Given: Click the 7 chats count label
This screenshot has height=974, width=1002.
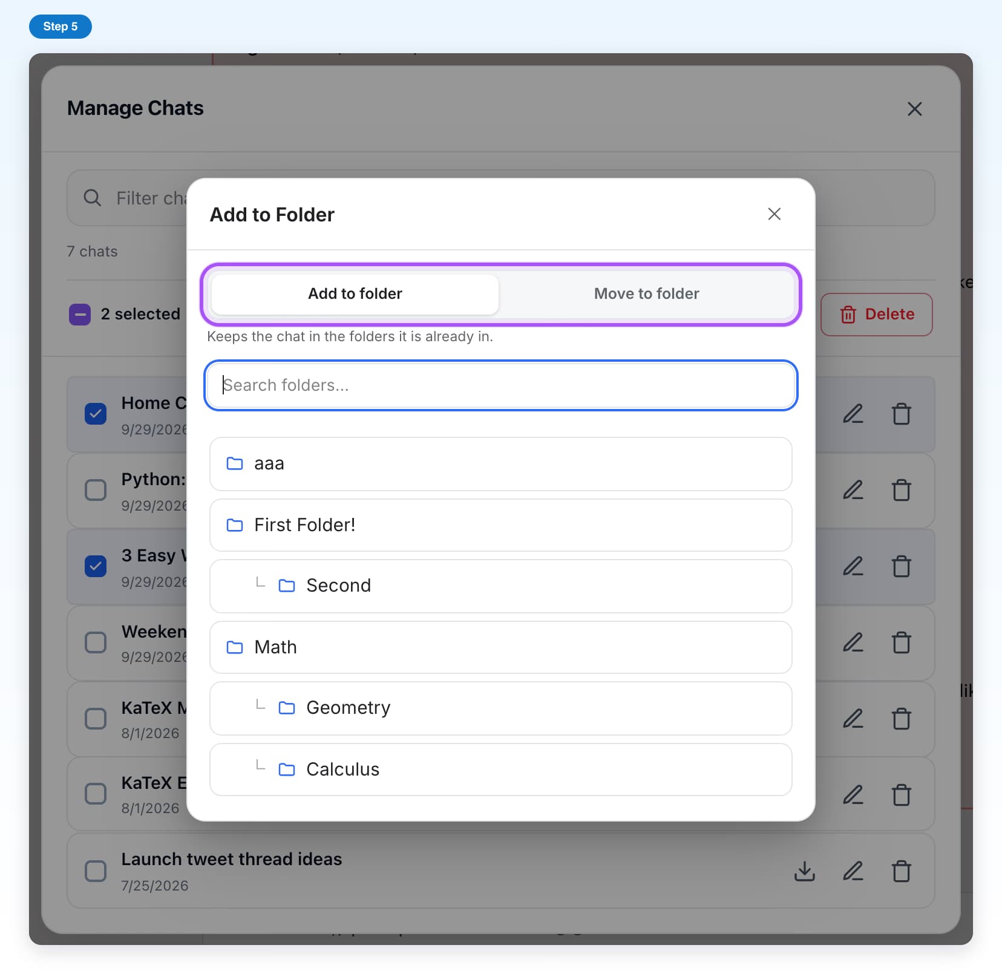Looking at the screenshot, I should [x=92, y=252].
